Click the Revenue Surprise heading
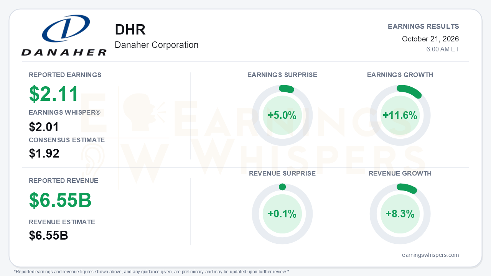The width and height of the screenshot is (491, 276). [x=282, y=173]
